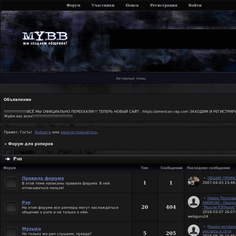Click the MYBB logo banner

click(45, 38)
